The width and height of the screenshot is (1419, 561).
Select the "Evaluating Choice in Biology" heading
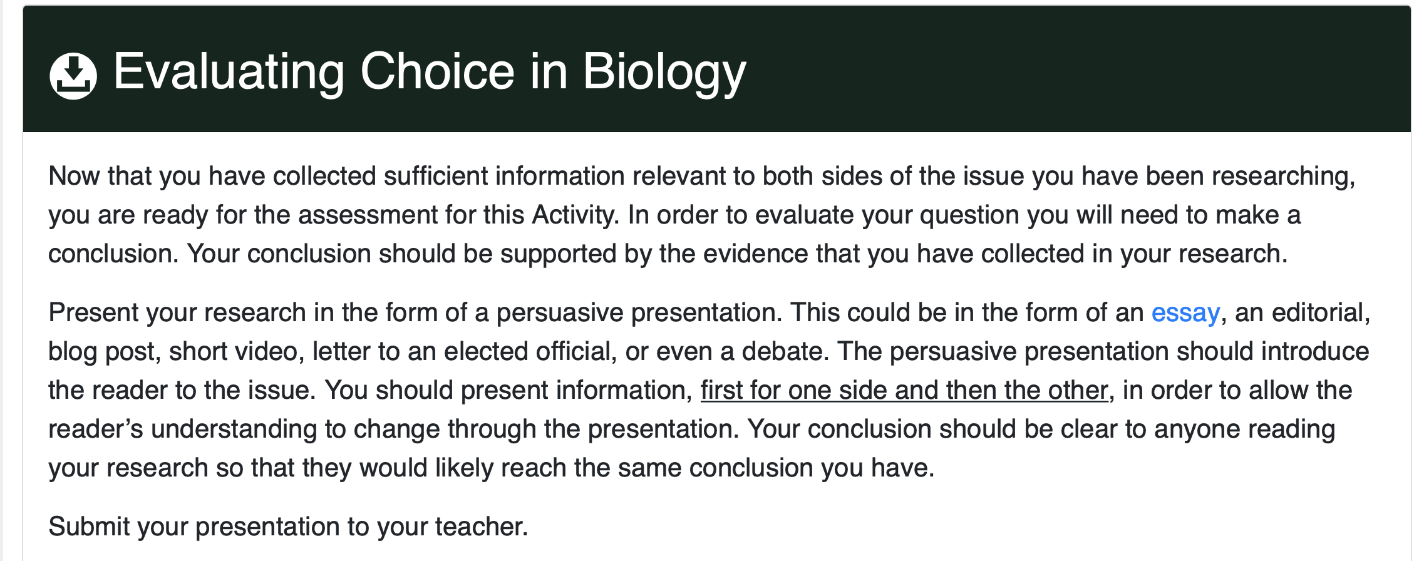(430, 72)
